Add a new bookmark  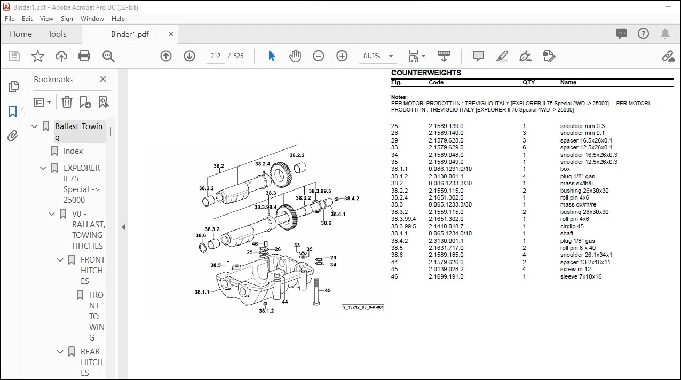tap(85, 102)
